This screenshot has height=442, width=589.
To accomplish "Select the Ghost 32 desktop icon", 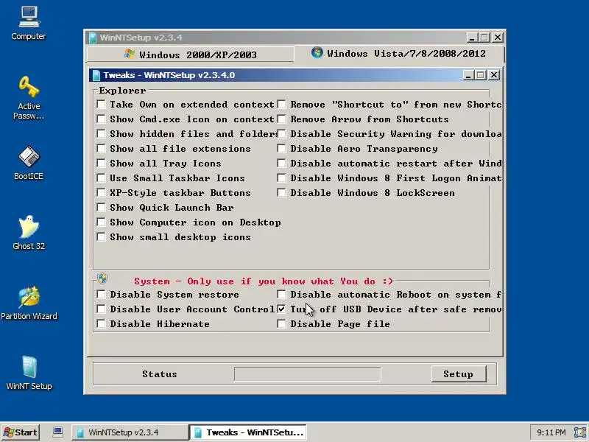I will click(29, 233).
